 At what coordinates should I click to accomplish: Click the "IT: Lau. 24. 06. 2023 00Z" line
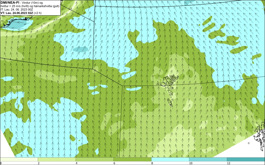tap(16, 9)
